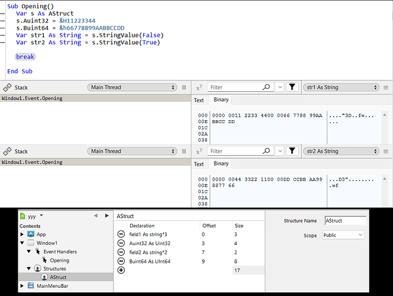This screenshot has height=296, width=393.
Task: Add a new structure field with the plus button
Action: click(x=121, y=270)
